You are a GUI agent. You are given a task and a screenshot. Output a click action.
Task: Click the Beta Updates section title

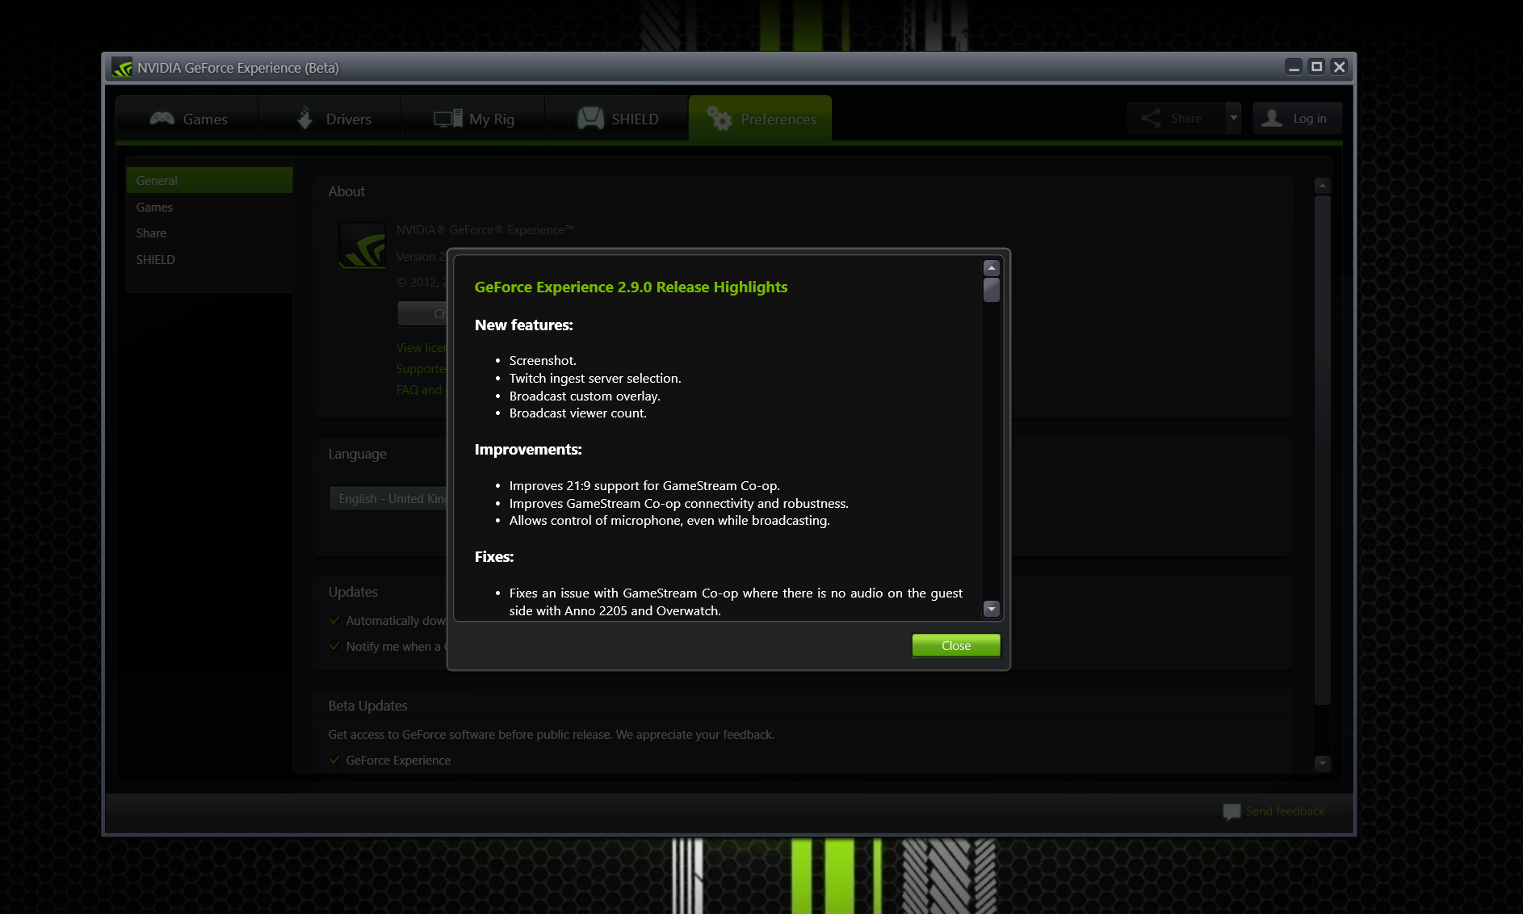(x=367, y=706)
